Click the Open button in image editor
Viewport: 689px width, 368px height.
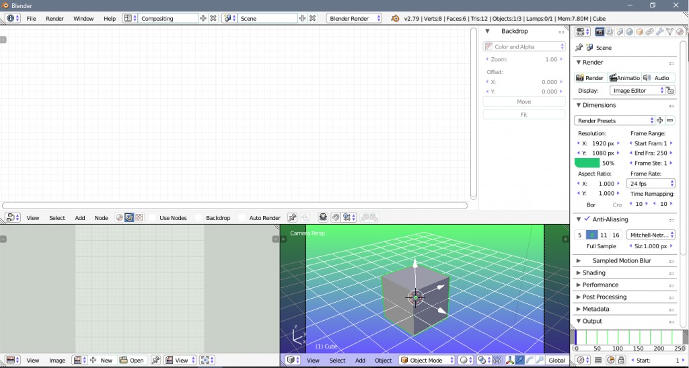[x=133, y=361]
